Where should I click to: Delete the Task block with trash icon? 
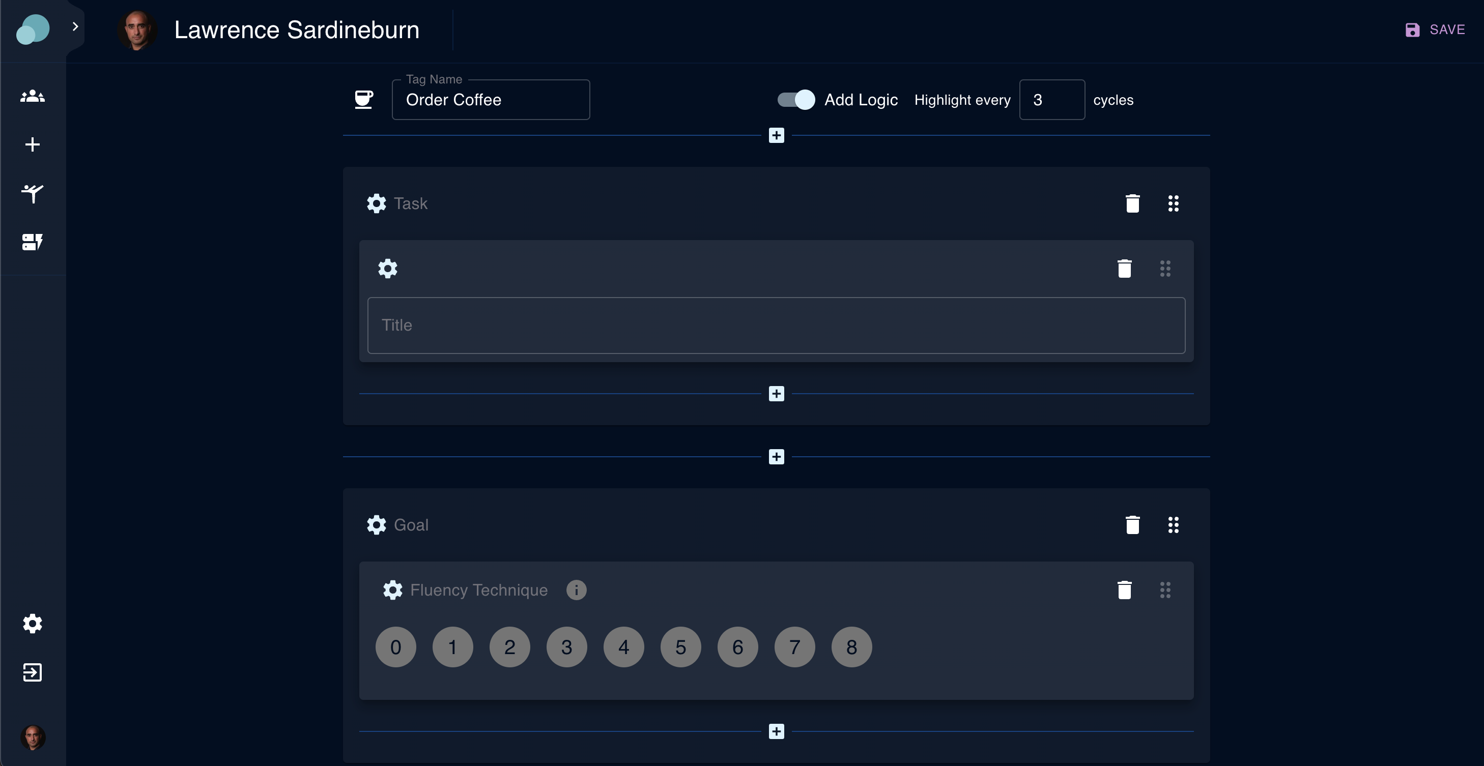(x=1132, y=203)
